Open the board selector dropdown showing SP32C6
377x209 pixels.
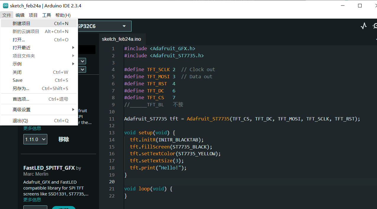[x=104, y=26]
